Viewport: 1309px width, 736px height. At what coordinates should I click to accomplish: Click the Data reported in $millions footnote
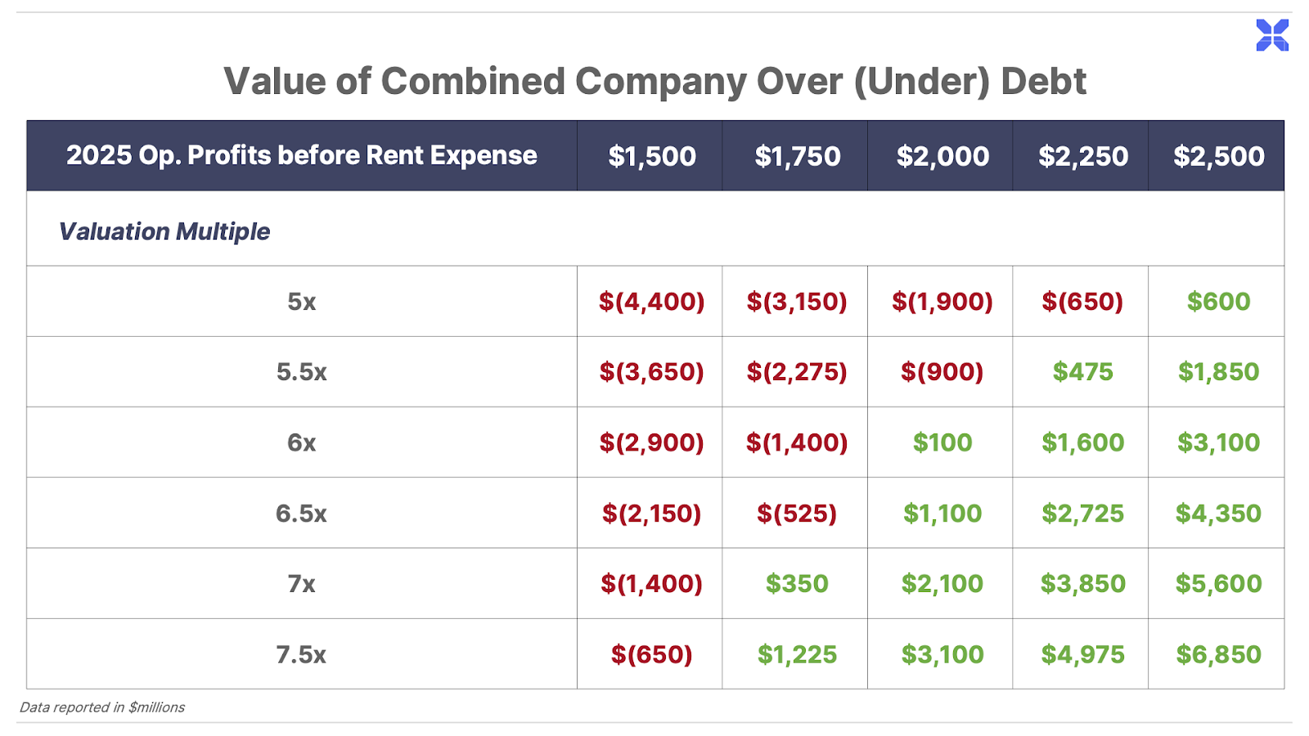pyautogui.click(x=102, y=707)
